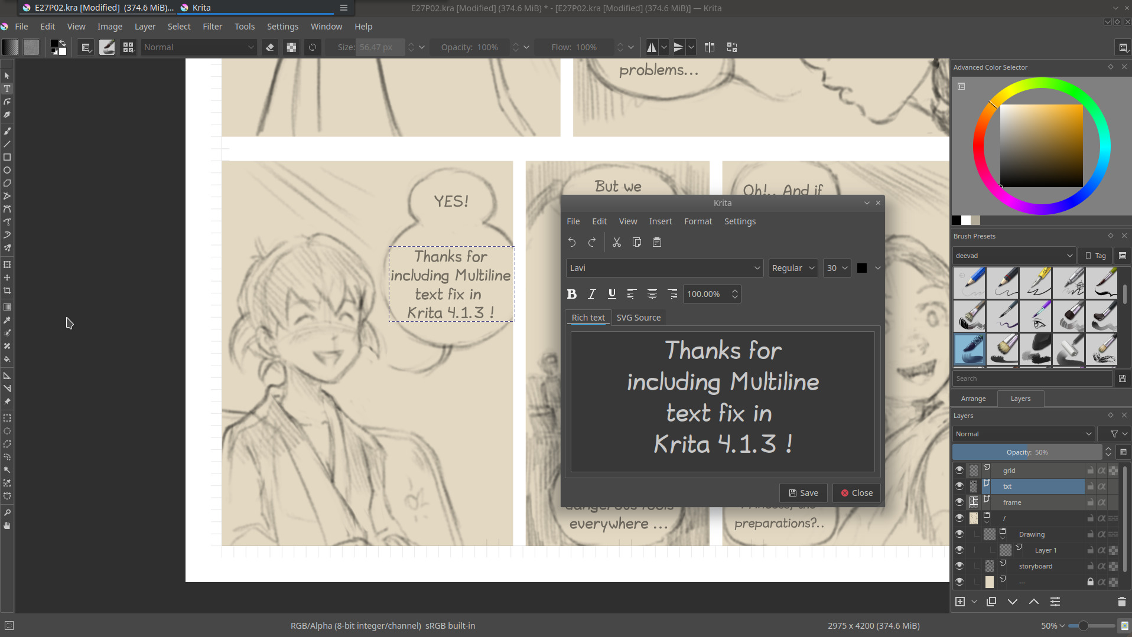Toggle visibility of the storyboard layer
This screenshot has height=637, width=1132.
point(959,566)
